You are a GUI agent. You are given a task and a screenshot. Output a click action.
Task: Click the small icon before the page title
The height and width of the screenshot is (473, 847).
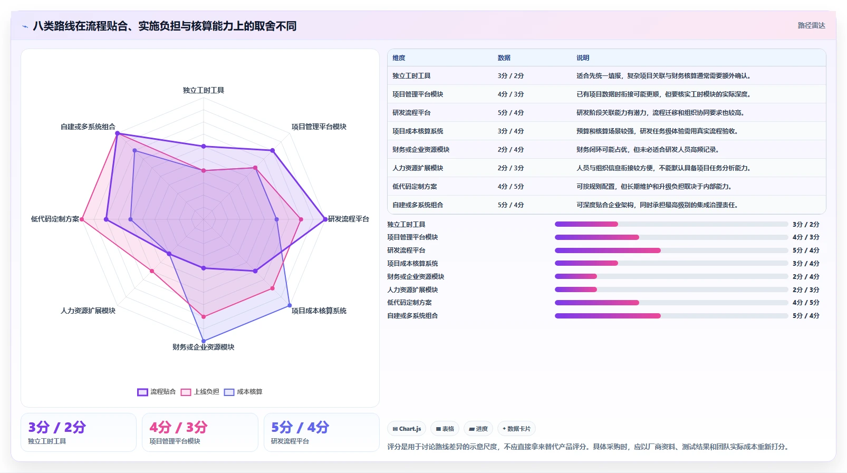tap(25, 26)
